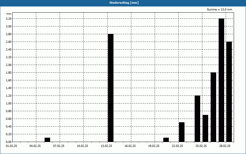This screenshot has width=246, height=154.
Task: Click the 22.02.25 date label
Action: [177, 146]
